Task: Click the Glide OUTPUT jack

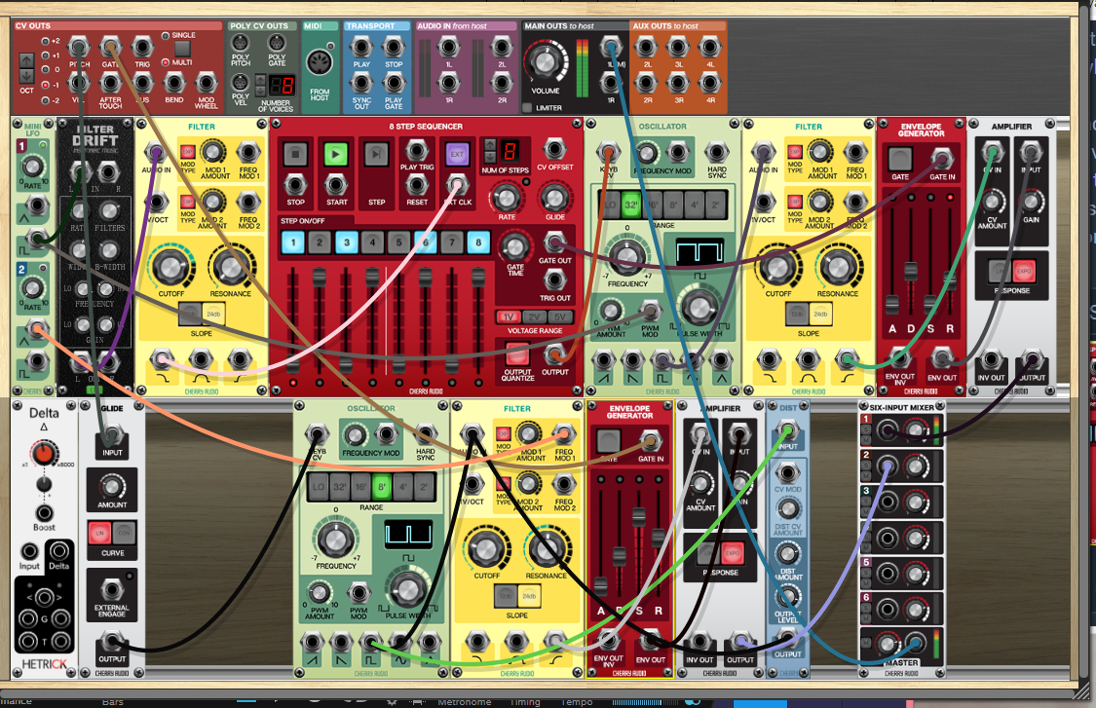Action: [112, 641]
